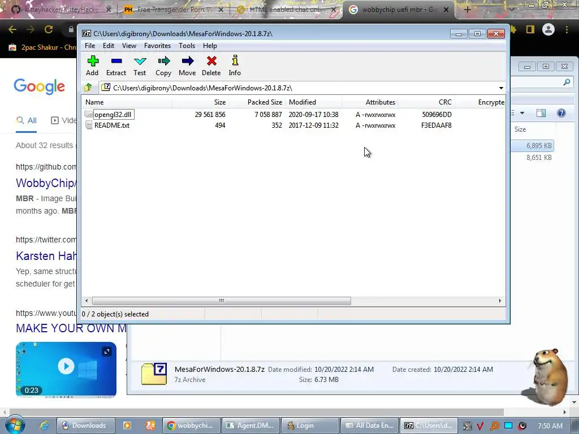Screen dimensions: 579x434
Task: Switch to the Login taskbar window
Action: coord(310,426)
